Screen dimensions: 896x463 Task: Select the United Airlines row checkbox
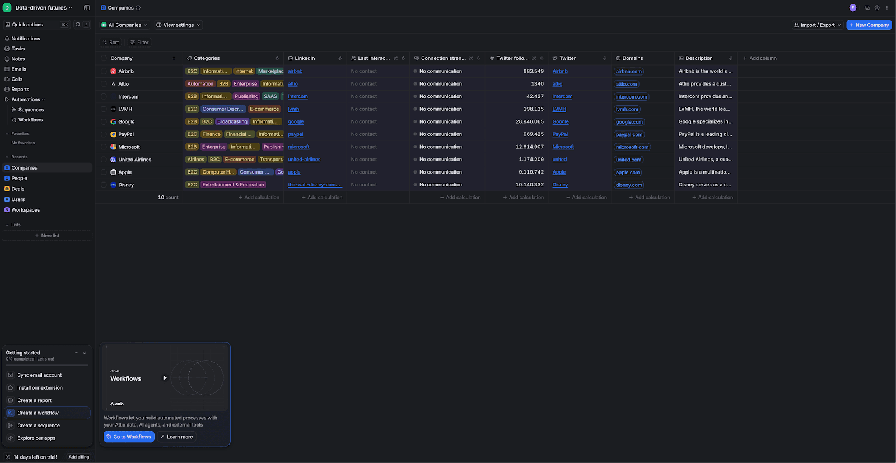[104, 160]
